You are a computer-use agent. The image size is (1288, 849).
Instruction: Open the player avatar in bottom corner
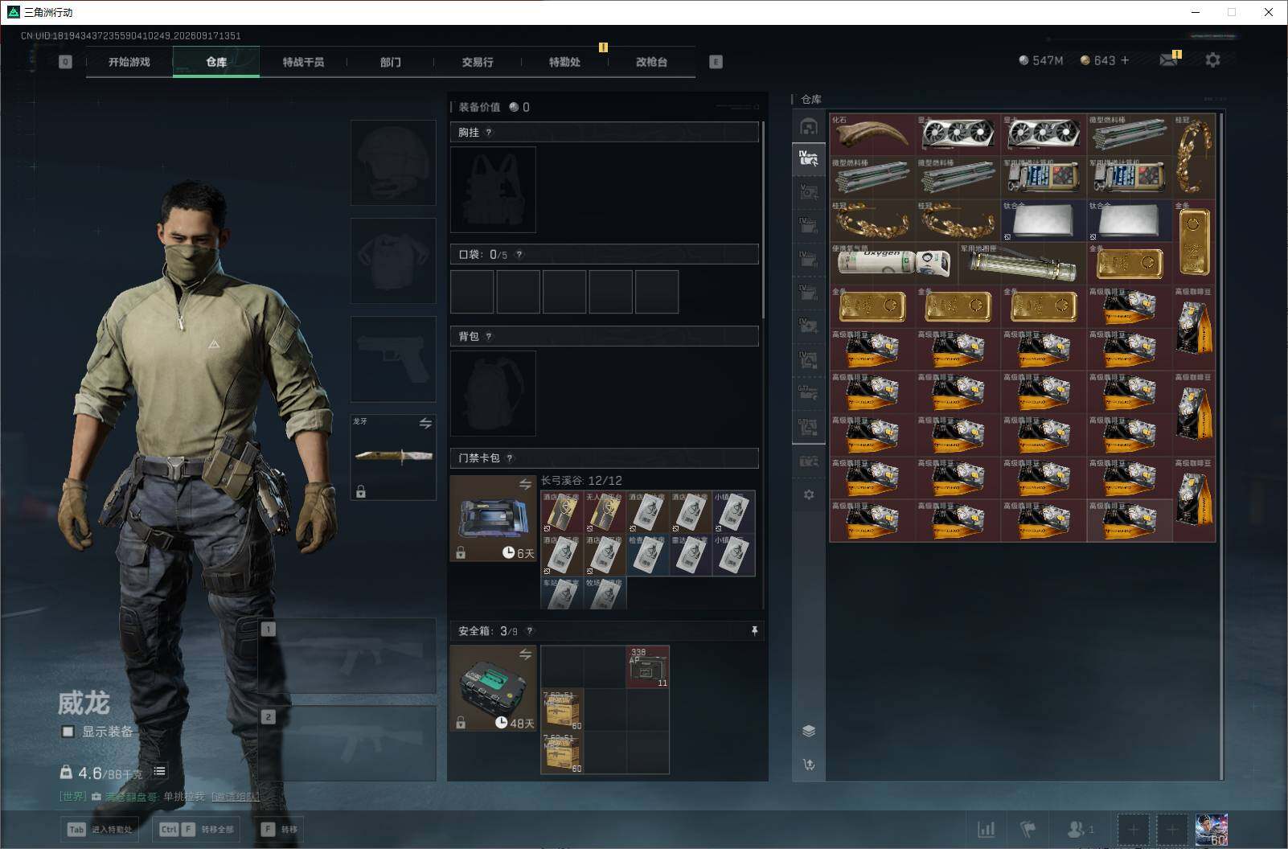click(x=1212, y=829)
